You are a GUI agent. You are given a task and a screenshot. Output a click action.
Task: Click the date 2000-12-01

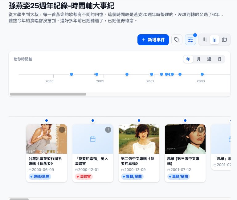tap(88, 169)
